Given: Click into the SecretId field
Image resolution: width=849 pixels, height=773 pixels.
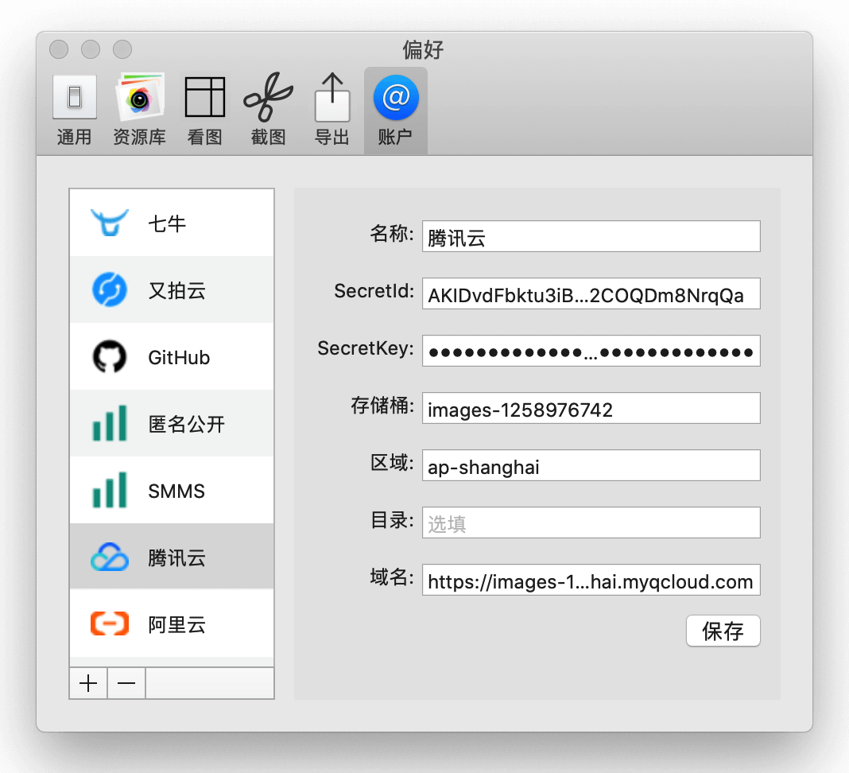Looking at the screenshot, I should 591,293.
